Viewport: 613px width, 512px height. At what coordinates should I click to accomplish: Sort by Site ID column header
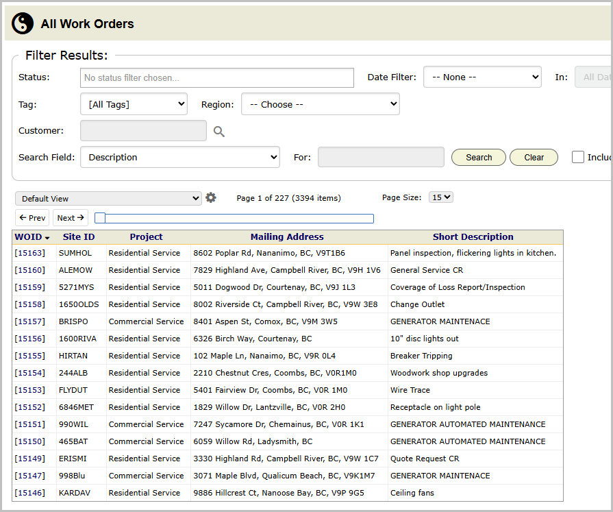click(79, 237)
